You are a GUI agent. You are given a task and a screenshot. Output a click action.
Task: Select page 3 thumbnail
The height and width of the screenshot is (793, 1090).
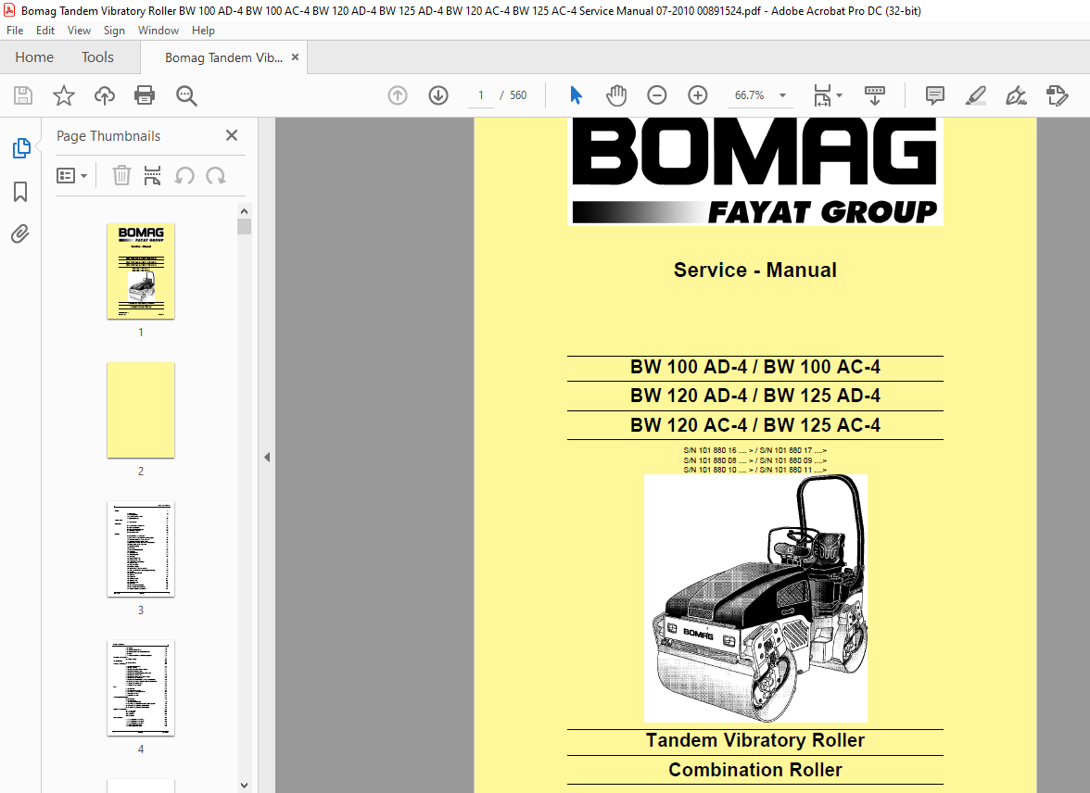click(141, 549)
